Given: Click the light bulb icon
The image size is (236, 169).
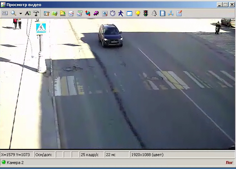Looking at the screenshot, I should (138, 13).
